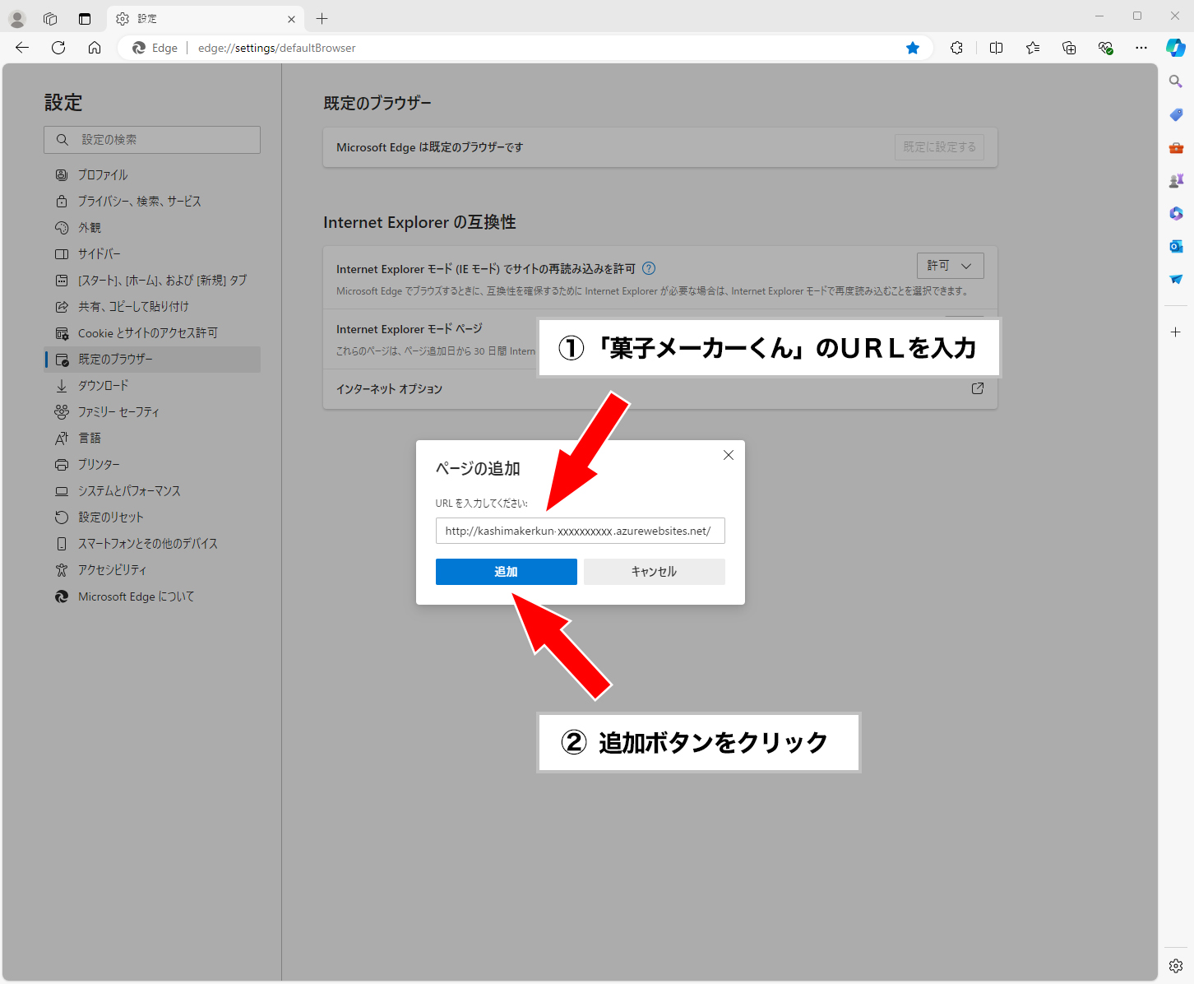Click the 追加 button in the dialog

[x=506, y=572]
